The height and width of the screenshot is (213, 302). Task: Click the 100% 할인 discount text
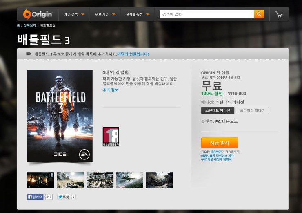(212, 94)
